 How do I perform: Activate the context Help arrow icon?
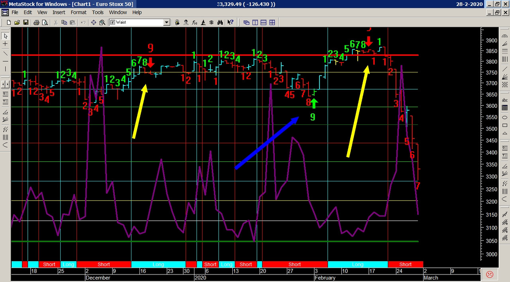pyautogui.click(x=230, y=22)
